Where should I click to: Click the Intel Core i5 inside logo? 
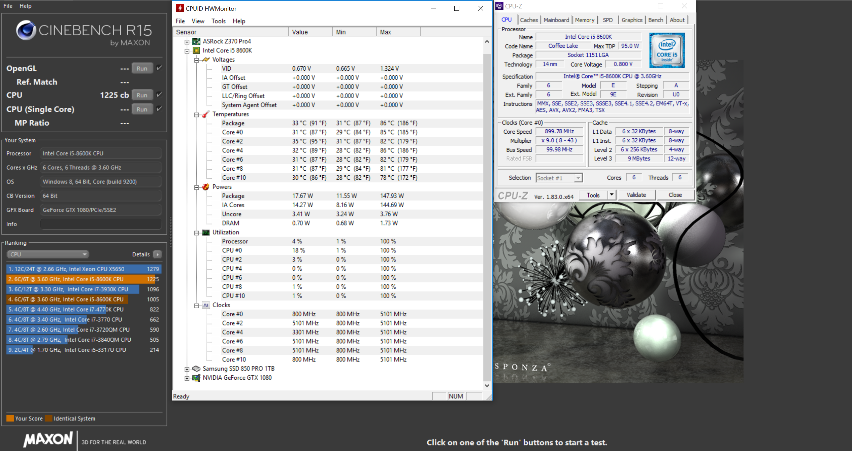pyautogui.click(x=667, y=50)
